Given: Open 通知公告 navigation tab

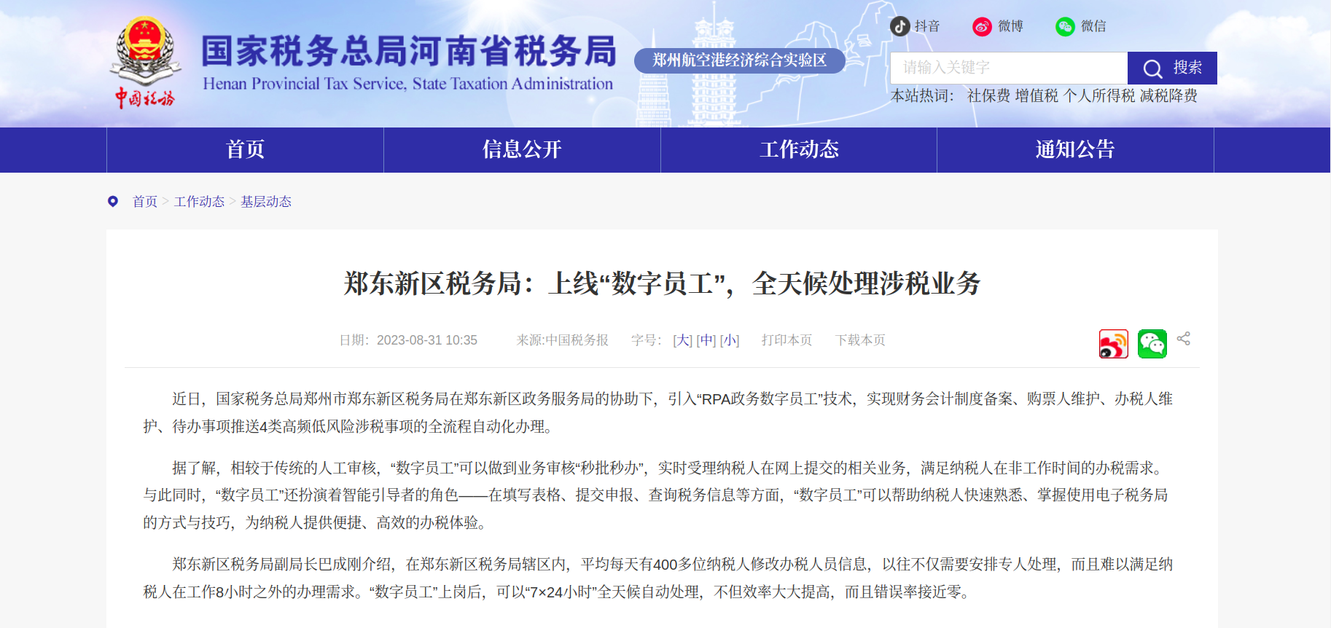Looking at the screenshot, I should (x=1075, y=150).
